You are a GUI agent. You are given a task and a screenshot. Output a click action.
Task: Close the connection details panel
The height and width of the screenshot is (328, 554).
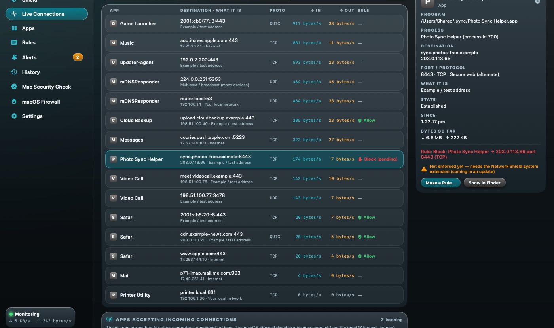click(537, 1)
